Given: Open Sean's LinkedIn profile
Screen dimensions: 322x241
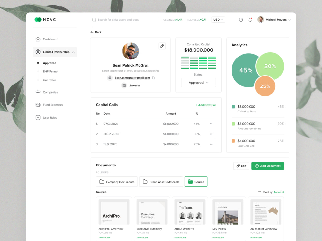Looking at the screenshot, I should tap(132, 85).
